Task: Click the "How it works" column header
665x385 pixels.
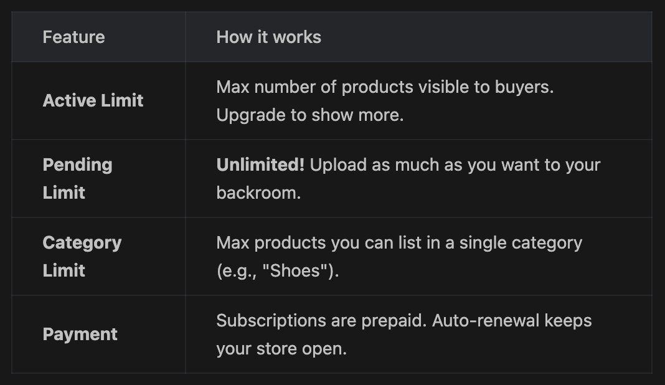Action: [268, 37]
